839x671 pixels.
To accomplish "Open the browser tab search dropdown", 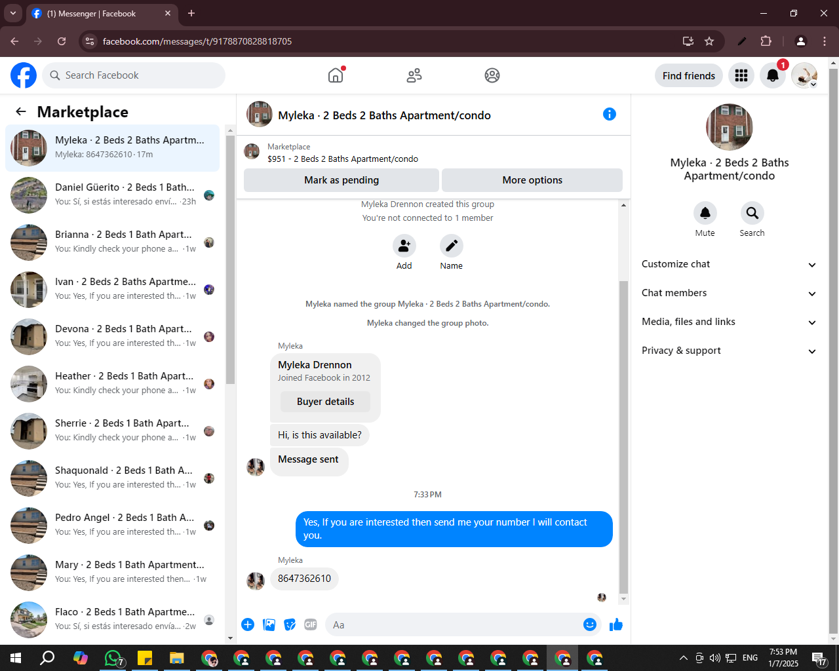I will [13, 13].
